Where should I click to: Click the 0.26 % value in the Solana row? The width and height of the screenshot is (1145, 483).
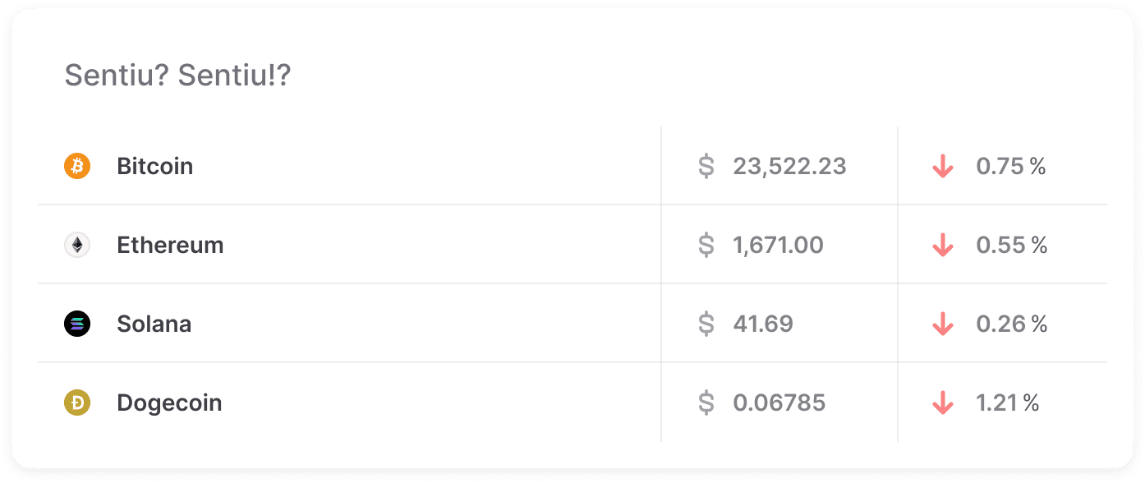[x=1010, y=324]
